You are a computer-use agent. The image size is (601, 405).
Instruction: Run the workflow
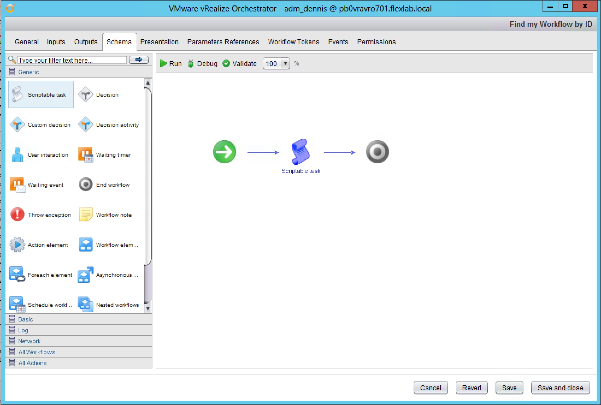[171, 64]
